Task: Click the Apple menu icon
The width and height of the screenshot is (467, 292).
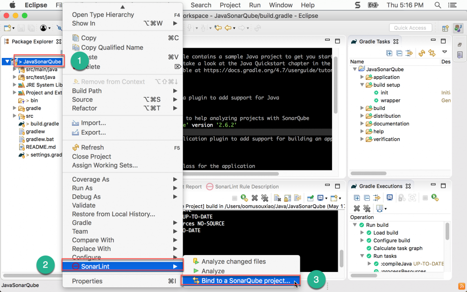Action: click(13, 5)
